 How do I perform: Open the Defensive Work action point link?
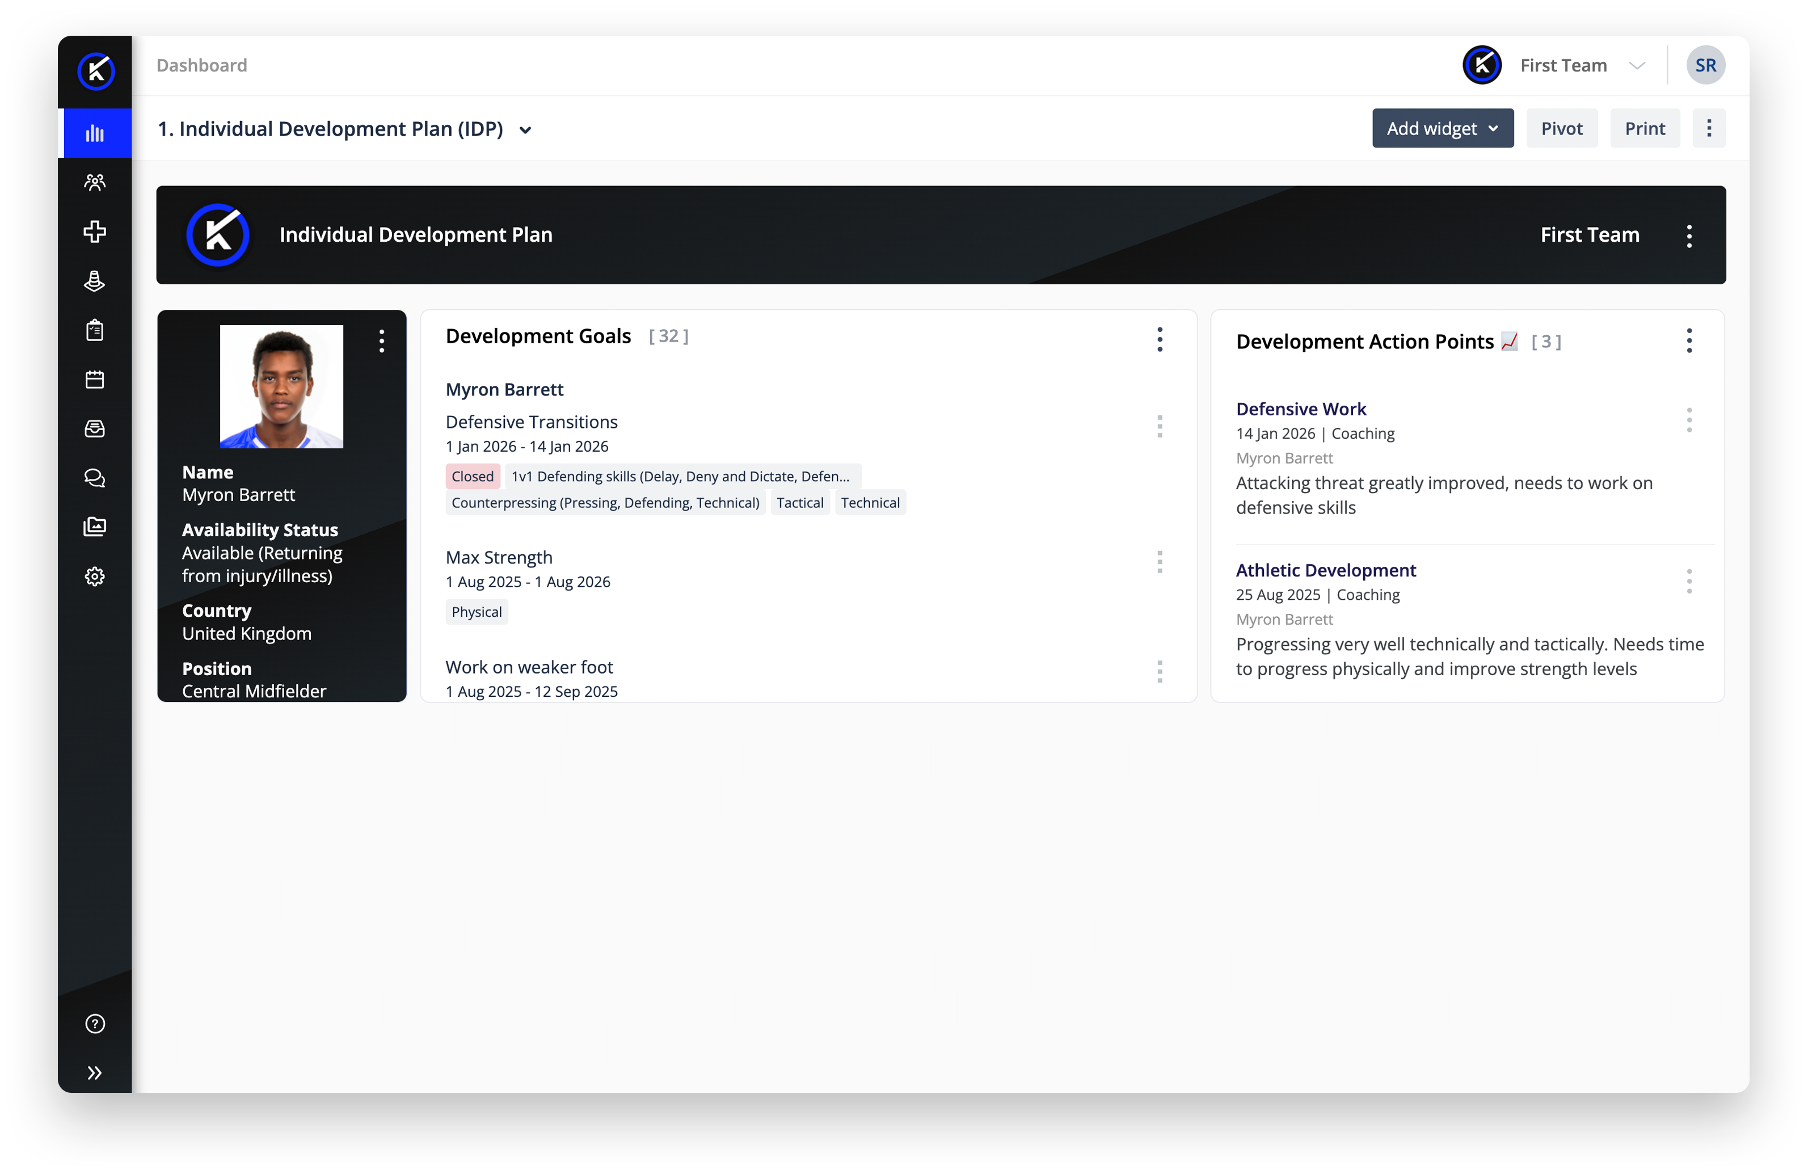pyautogui.click(x=1300, y=409)
